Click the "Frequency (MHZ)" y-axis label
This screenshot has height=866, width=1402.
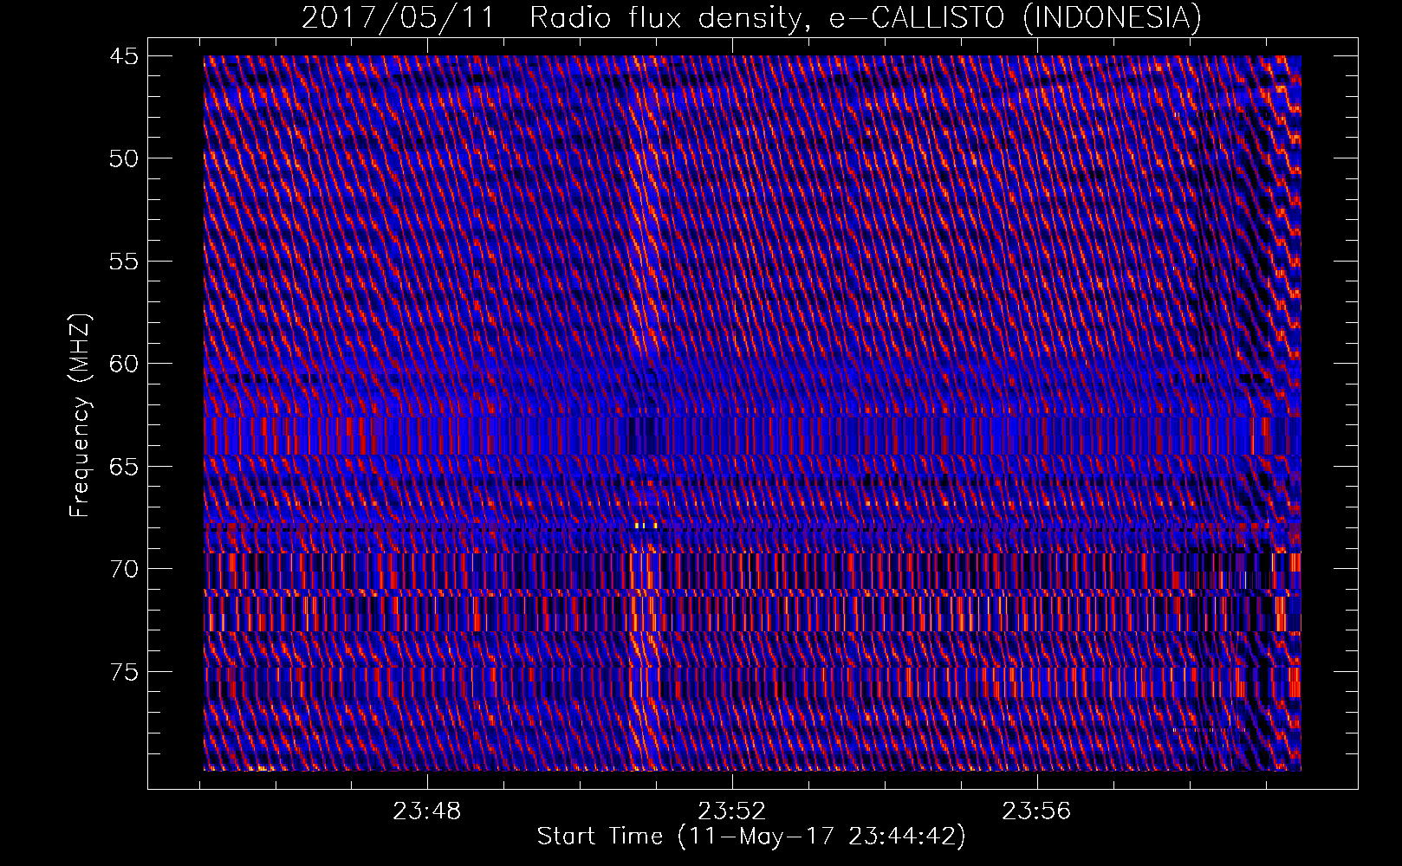click(80, 416)
